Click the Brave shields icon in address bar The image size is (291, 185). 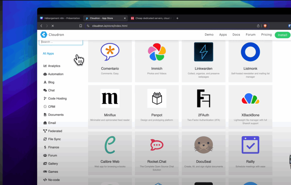click(265, 26)
